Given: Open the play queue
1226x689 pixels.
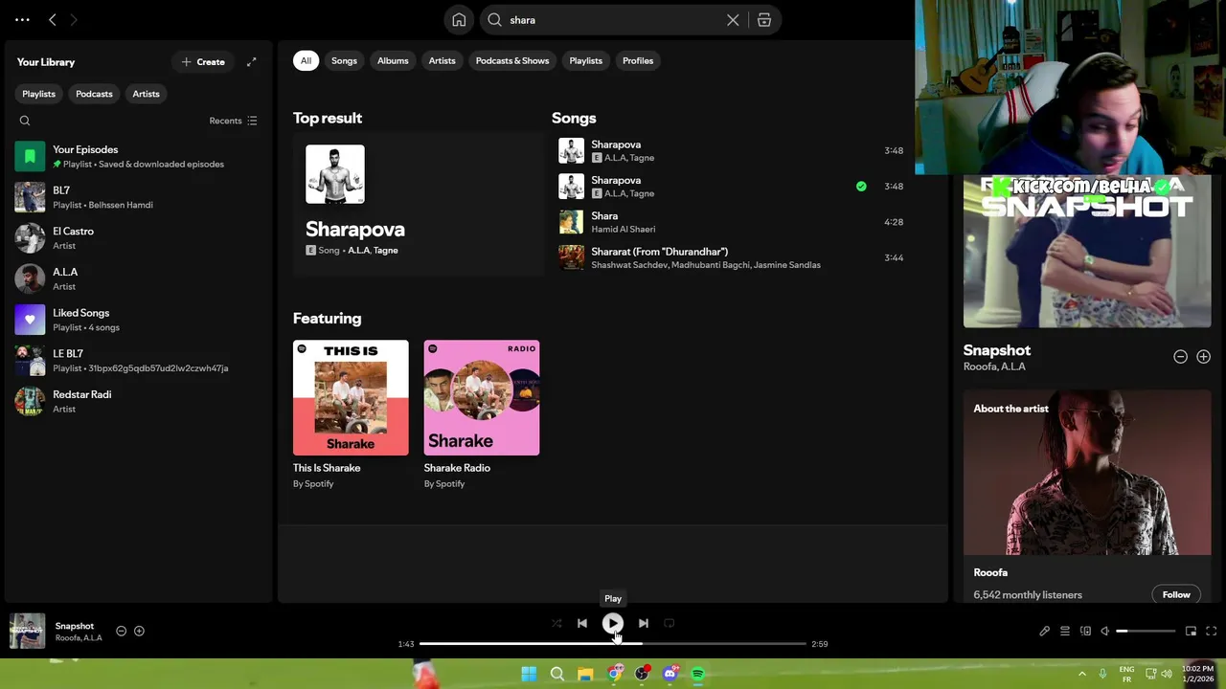Looking at the screenshot, I should (x=1064, y=631).
